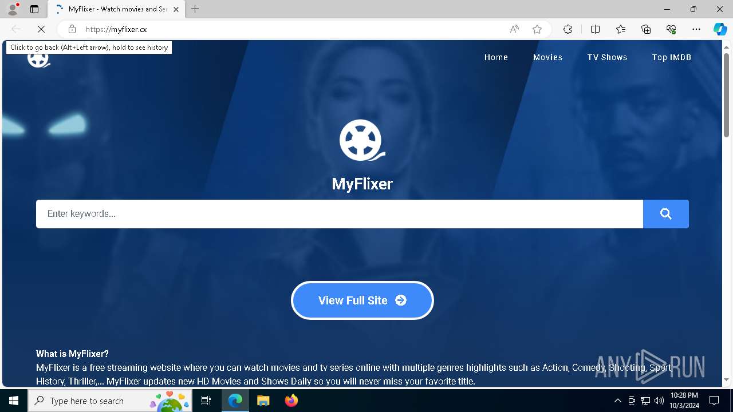Open Task View on taskbar

207,401
